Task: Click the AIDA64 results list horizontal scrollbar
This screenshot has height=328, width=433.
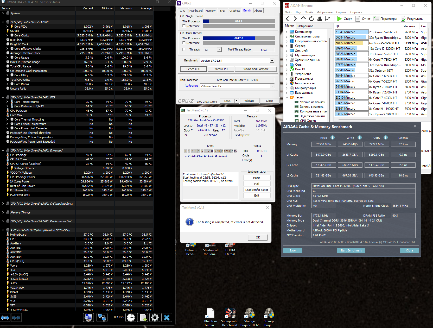Action: [x=357, y=119]
